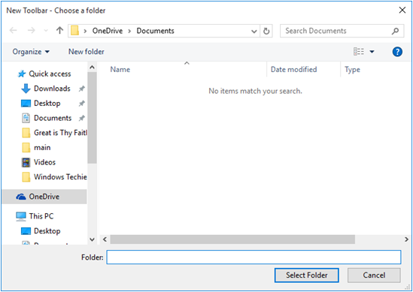This screenshot has width=413, height=292.
Task: Open Videos in navigation pane
Action: click(44, 162)
